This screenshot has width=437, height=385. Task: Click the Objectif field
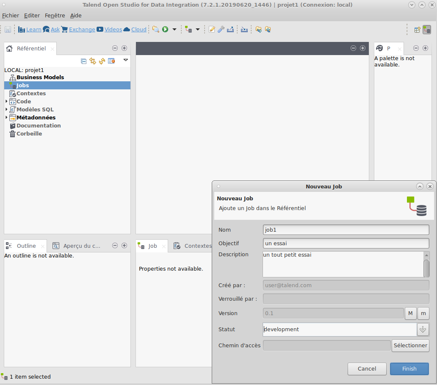coord(346,243)
